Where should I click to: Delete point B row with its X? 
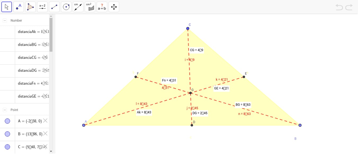[x=45, y=133]
